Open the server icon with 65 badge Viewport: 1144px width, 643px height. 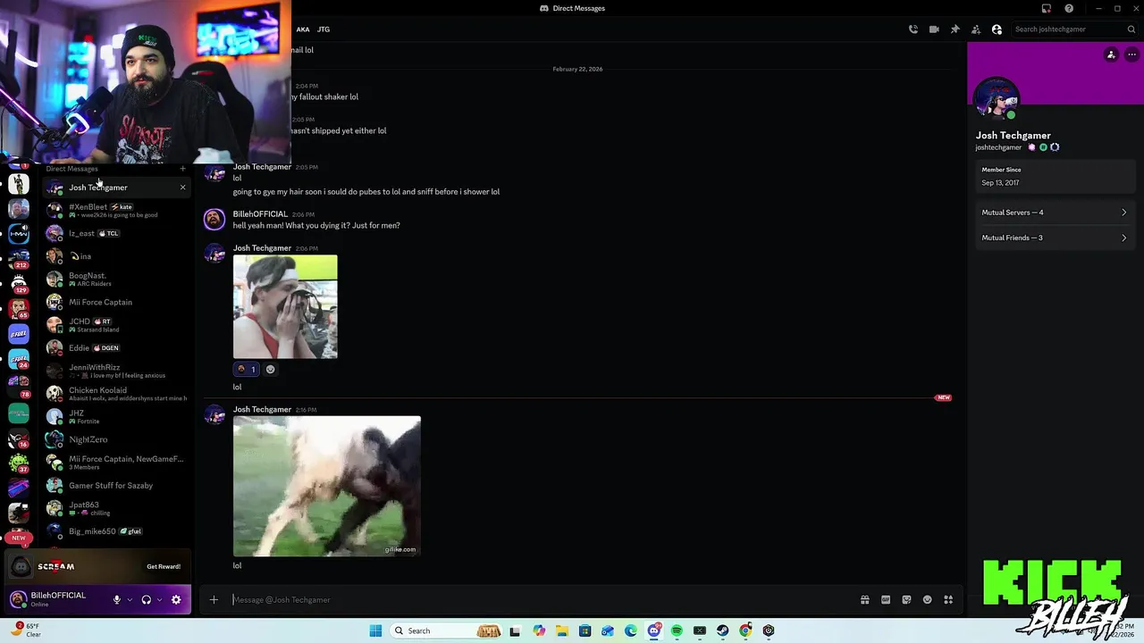click(x=19, y=309)
